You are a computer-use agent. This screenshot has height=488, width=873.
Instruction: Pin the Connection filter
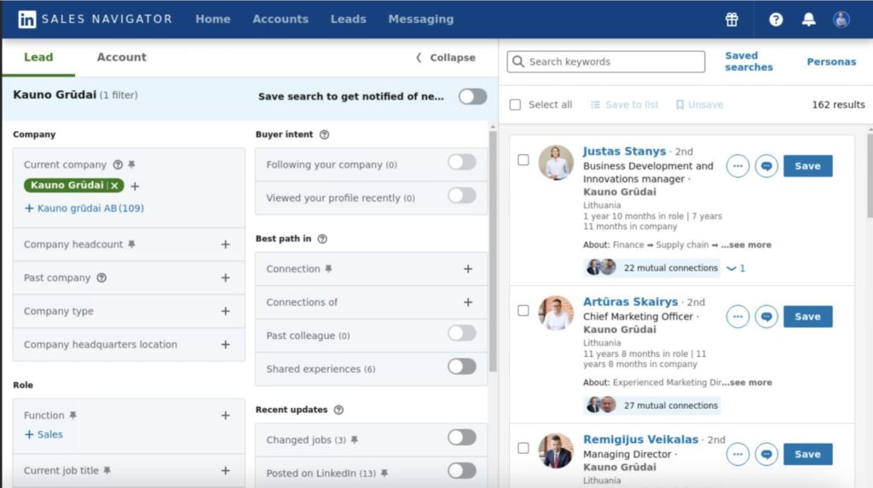[328, 269]
